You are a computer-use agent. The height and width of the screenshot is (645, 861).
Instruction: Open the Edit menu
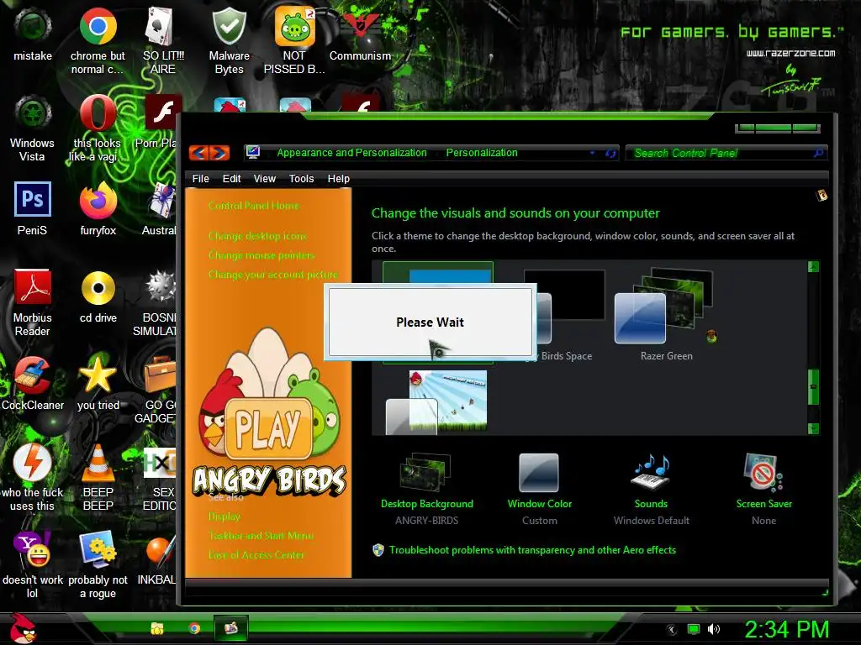point(231,179)
